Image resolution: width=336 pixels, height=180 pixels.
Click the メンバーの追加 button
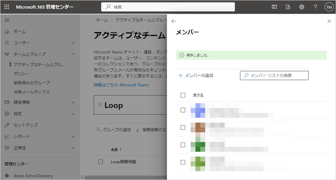pos(196,75)
